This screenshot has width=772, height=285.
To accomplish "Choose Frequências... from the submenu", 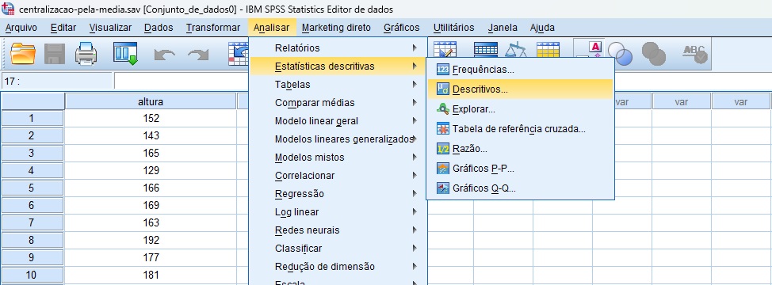I will tap(521, 70).
